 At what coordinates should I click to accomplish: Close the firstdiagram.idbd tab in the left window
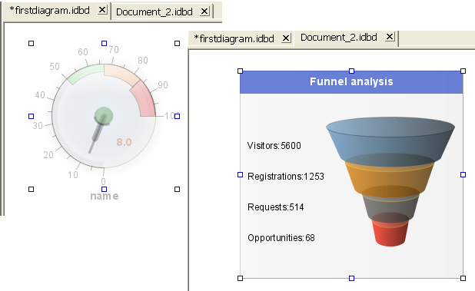pos(102,10)
